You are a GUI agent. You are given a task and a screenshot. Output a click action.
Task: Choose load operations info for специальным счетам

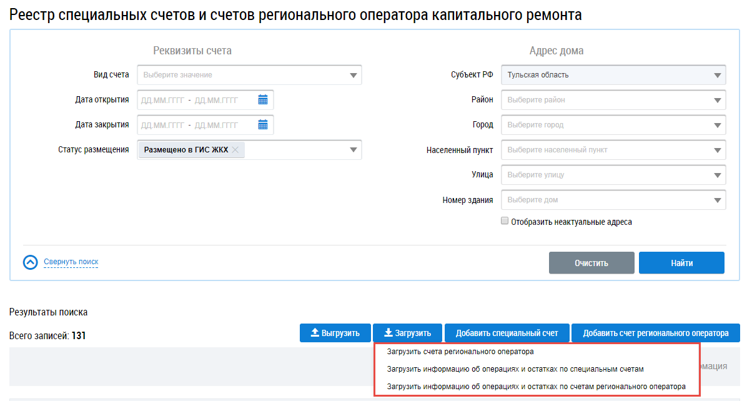(x=515, y=369)
